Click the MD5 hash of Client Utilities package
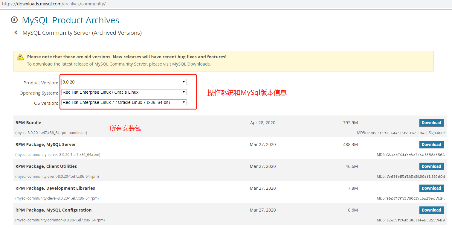The height and width of the screenshot is (228, 452). [x=416, y=177]
